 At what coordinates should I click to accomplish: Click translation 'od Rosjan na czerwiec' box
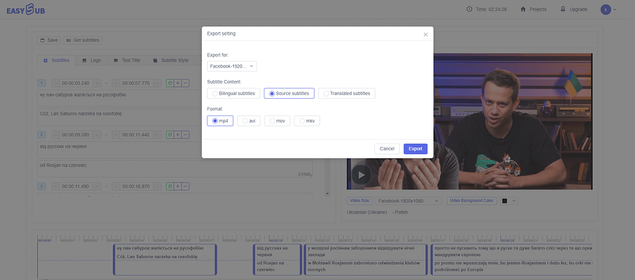point(175,169)
